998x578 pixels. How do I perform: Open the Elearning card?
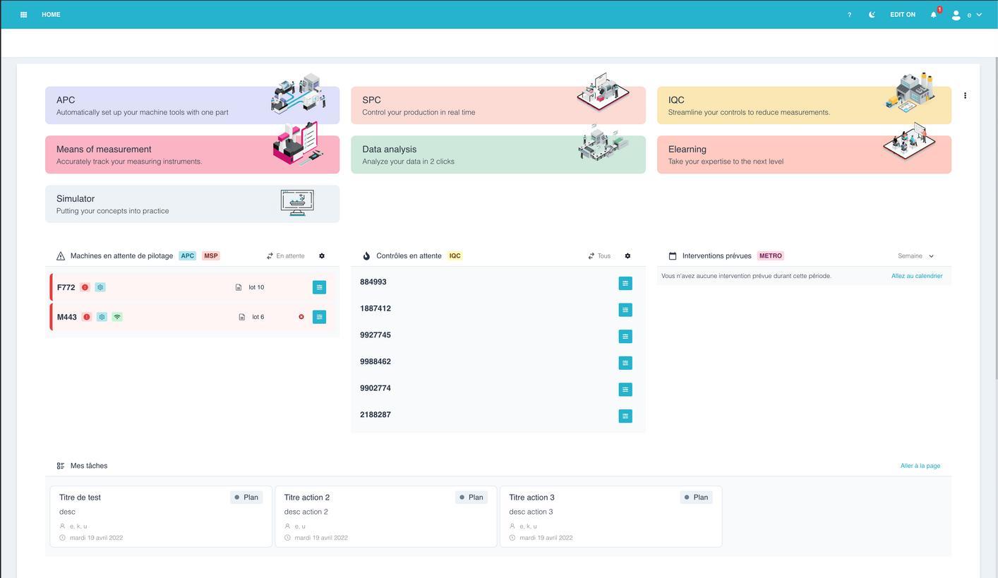pyautogui.click(x=804, y=155)
